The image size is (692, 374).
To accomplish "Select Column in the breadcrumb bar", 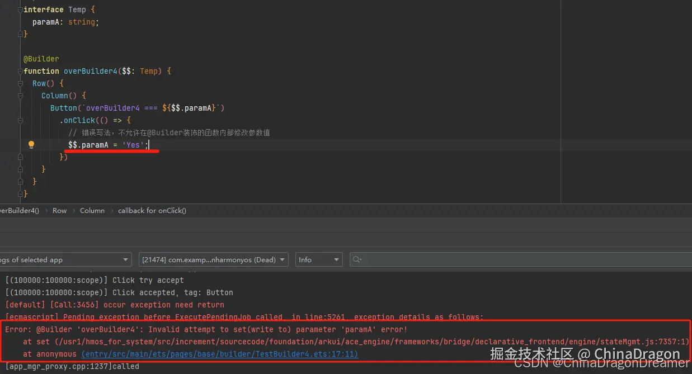I will [x=92, y=211].
